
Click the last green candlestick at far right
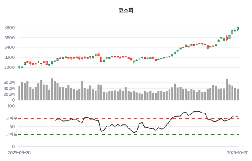click(x=238, y=29)
